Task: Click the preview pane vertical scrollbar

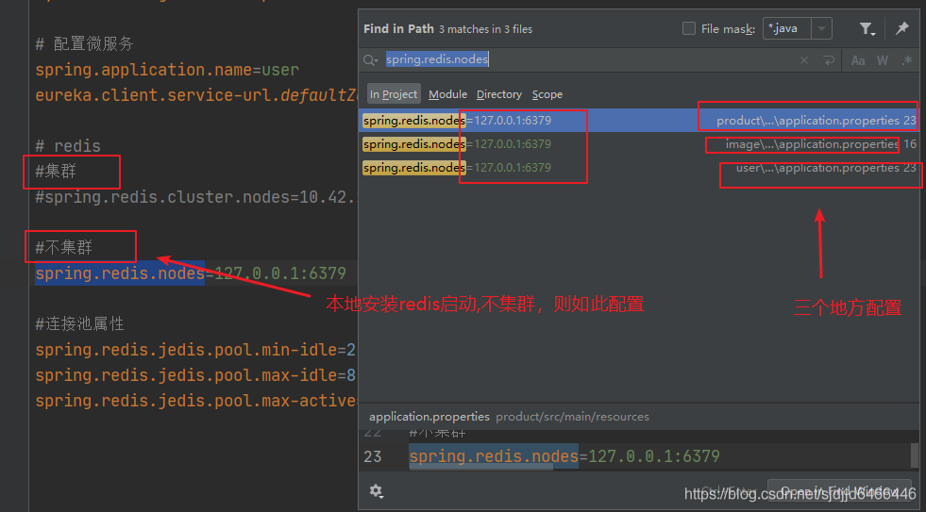Action: tap(914, 455)
